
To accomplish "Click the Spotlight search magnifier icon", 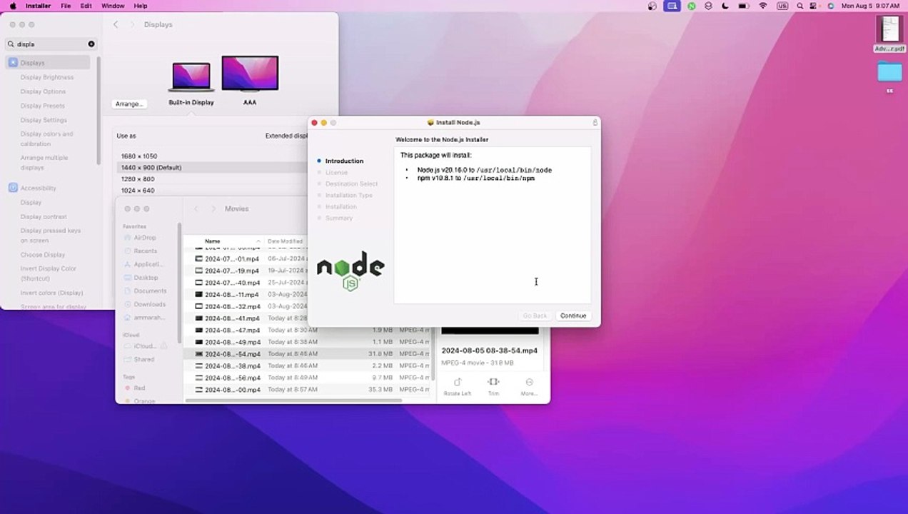I will point(799,6).
